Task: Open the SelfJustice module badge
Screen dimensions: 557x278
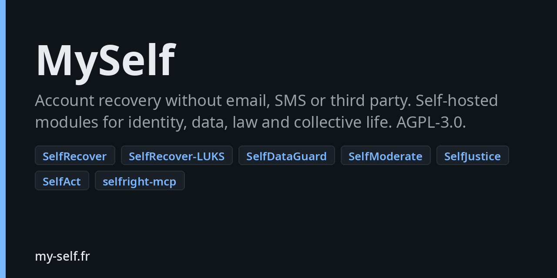Action: pos(473,156)
